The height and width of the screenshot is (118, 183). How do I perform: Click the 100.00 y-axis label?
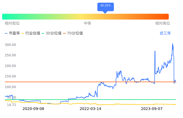[x=10, y=87]
